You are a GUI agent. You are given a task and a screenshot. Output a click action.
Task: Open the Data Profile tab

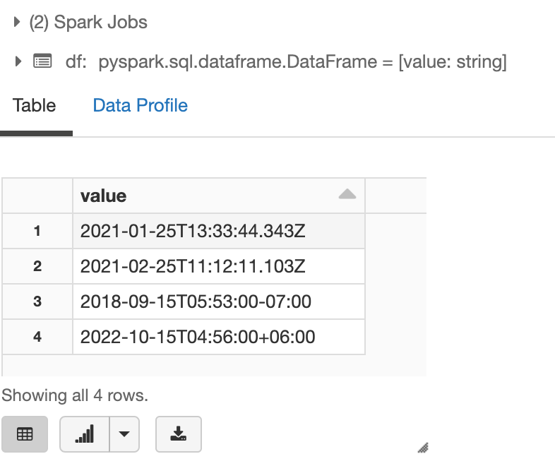pos(140,106)
